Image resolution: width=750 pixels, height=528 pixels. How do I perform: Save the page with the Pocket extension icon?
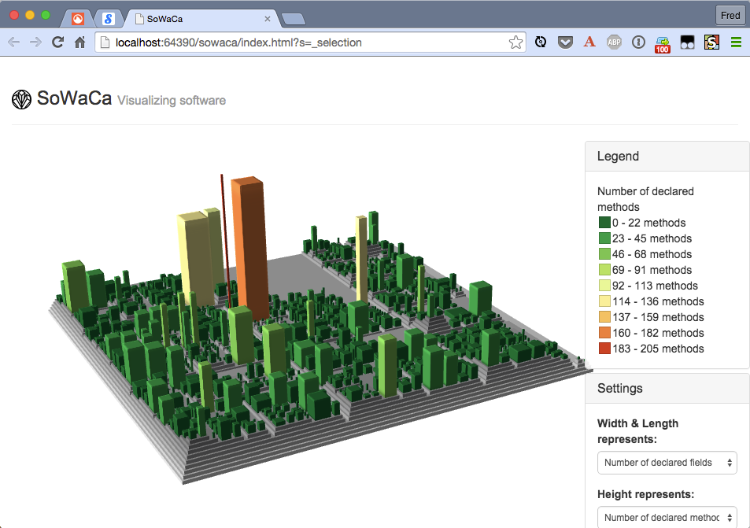pos(565,42)
